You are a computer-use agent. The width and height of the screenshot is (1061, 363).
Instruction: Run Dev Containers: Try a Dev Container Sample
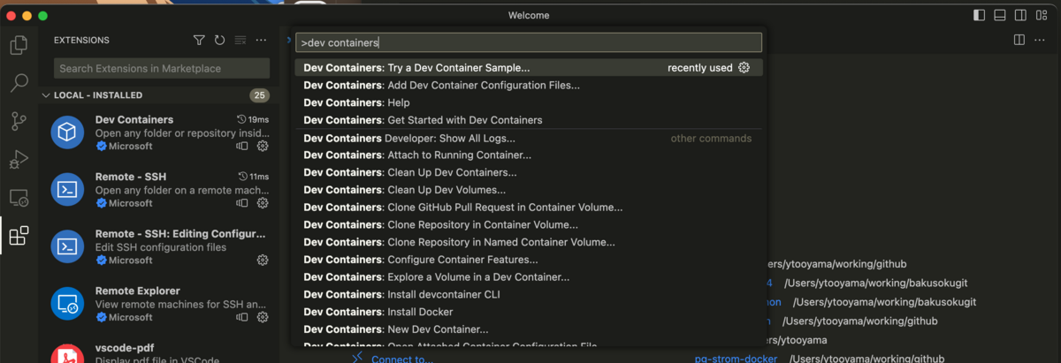[529, 67]
